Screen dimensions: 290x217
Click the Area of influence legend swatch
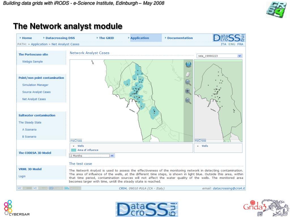(x=74, y=150)
